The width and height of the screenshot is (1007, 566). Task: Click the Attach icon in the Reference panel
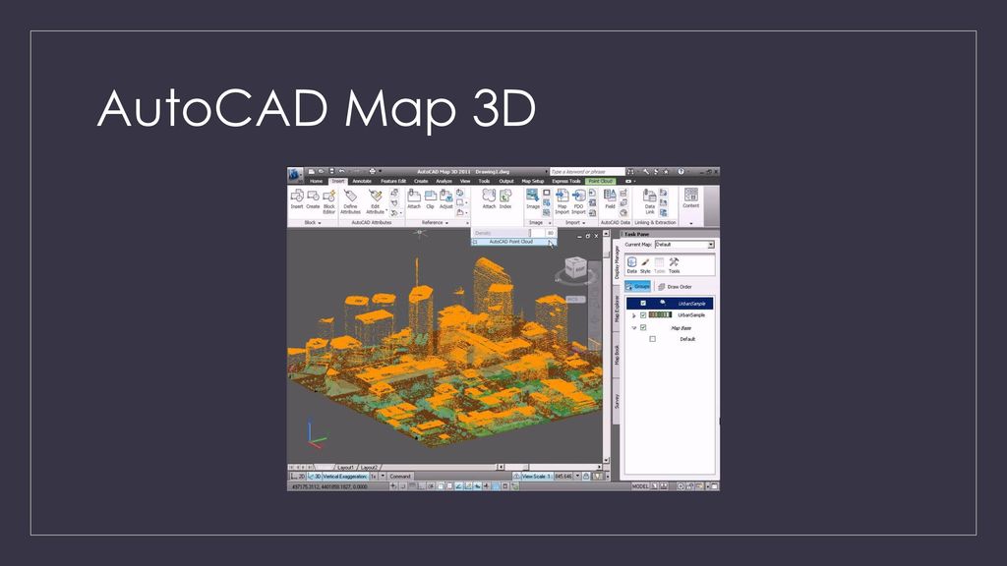tap(414, 198)
